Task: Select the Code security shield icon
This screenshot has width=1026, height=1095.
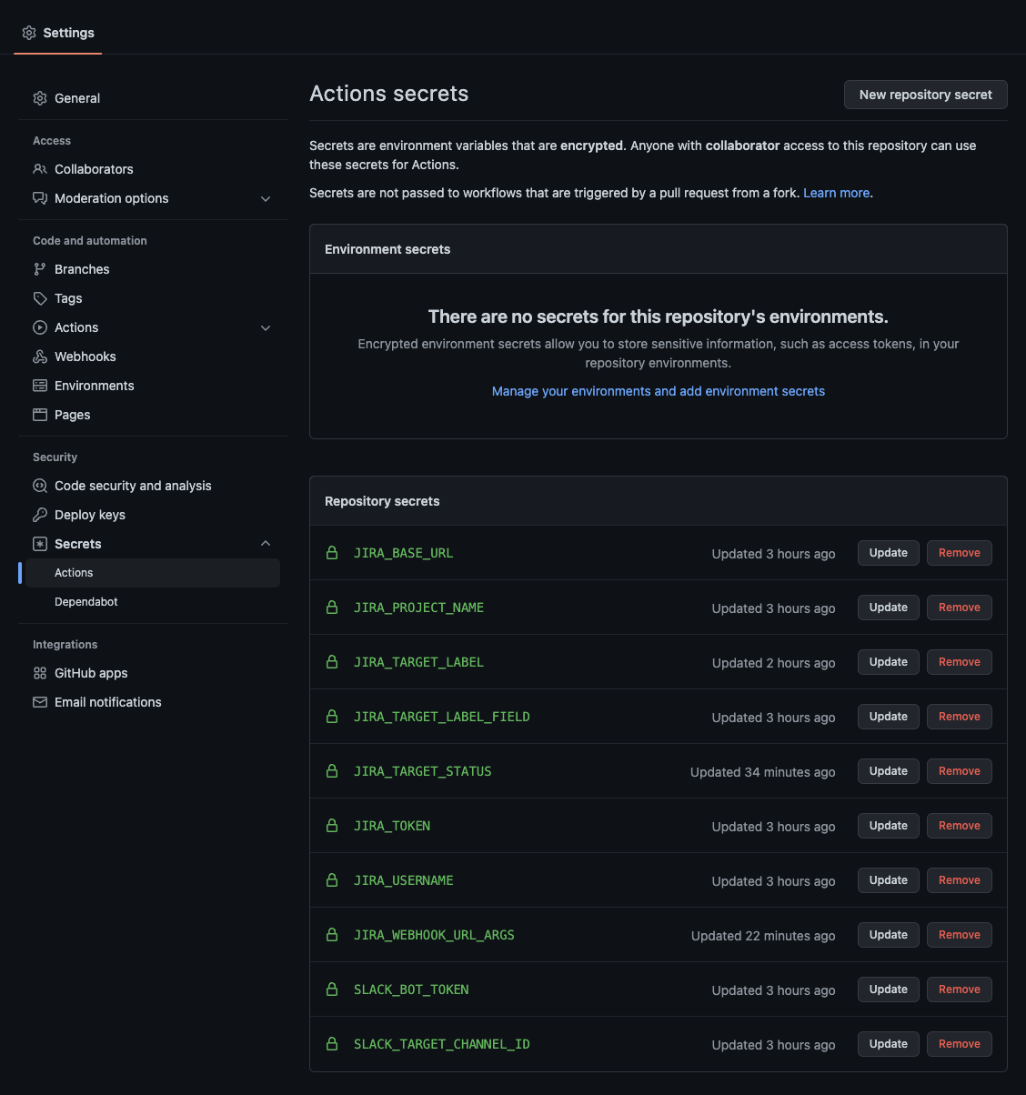Action: 40,486
